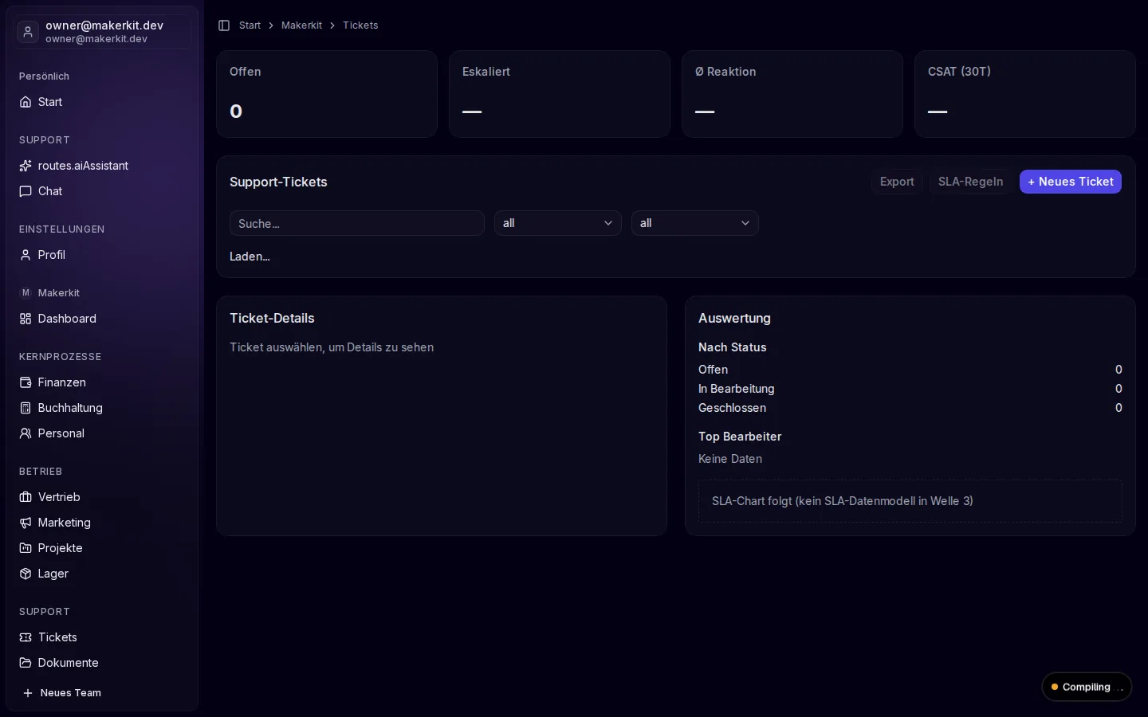Click the Projekte folder icon

click(26, 548)
